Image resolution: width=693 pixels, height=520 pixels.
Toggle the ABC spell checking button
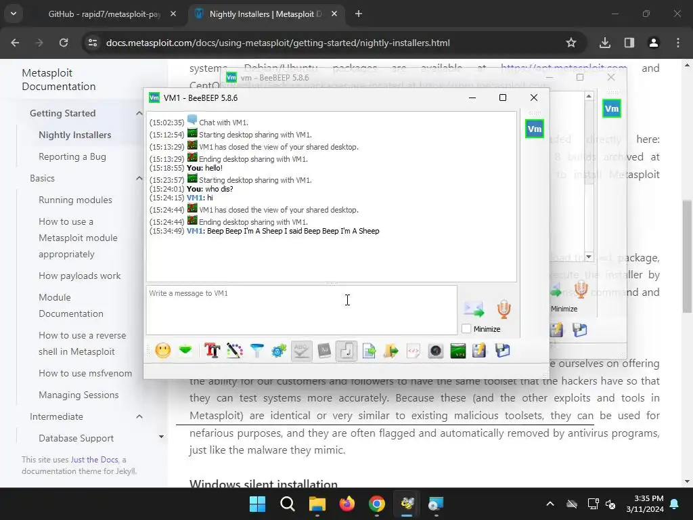302,351
